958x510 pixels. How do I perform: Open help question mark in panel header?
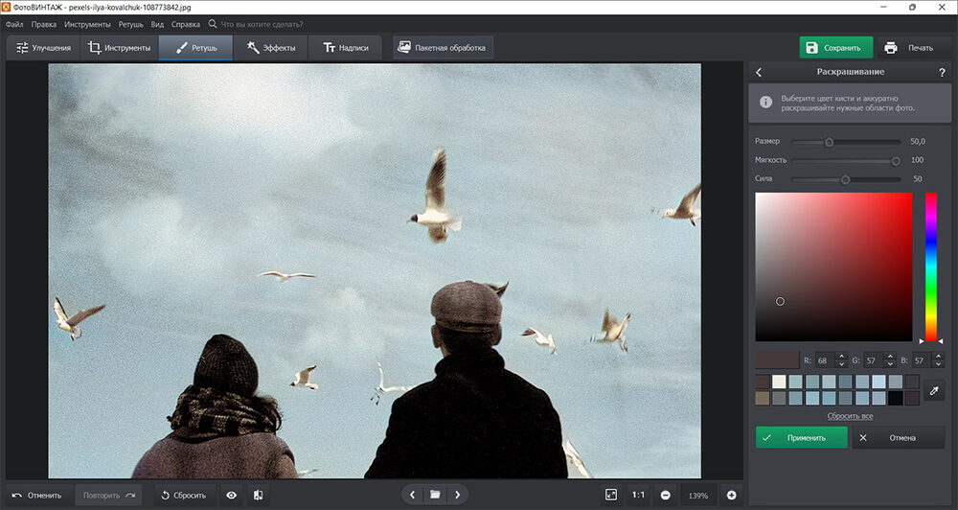pos(942,72)
